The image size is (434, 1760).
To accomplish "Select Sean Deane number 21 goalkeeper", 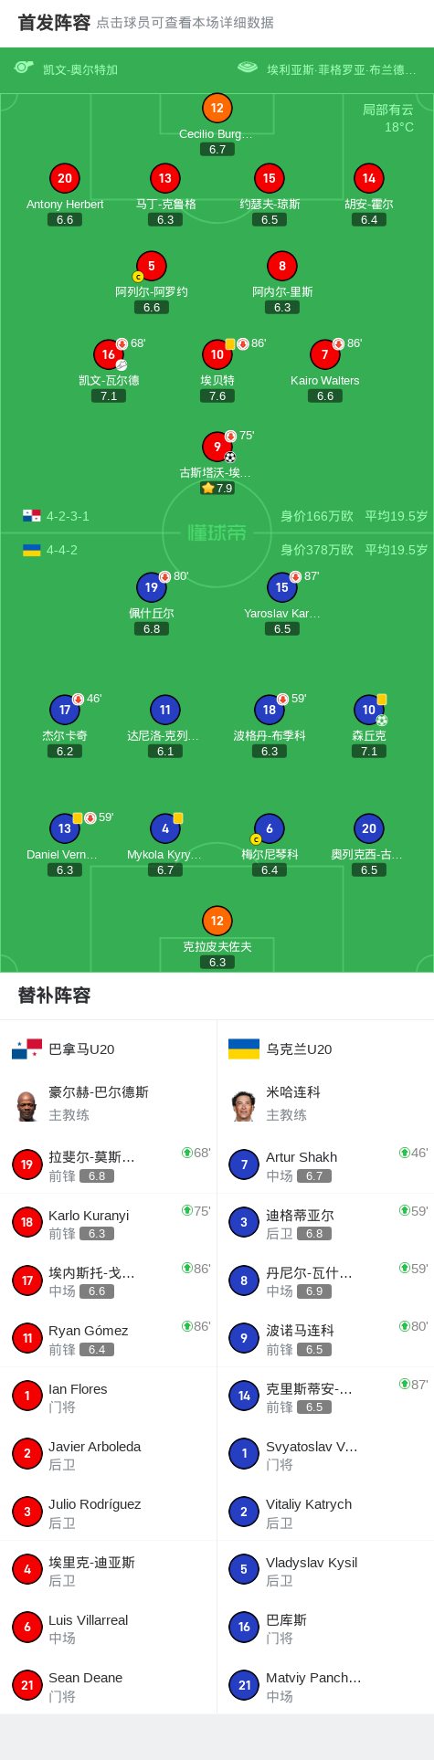I will [109, 1685].
